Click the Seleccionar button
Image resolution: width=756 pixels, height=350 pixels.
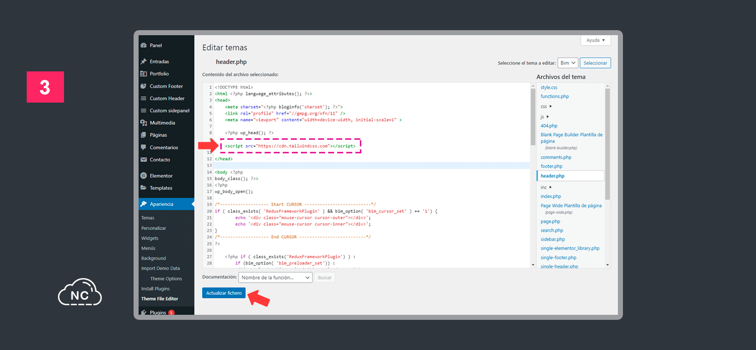595,63
